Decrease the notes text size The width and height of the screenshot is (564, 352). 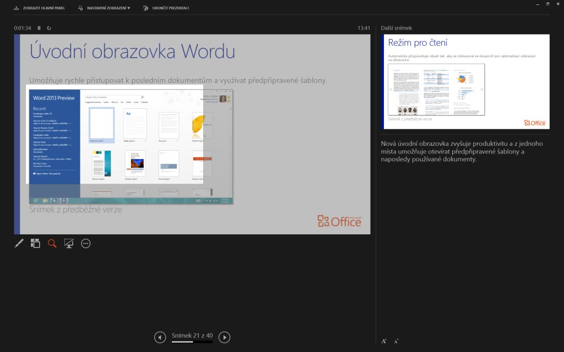pos(396,341)
